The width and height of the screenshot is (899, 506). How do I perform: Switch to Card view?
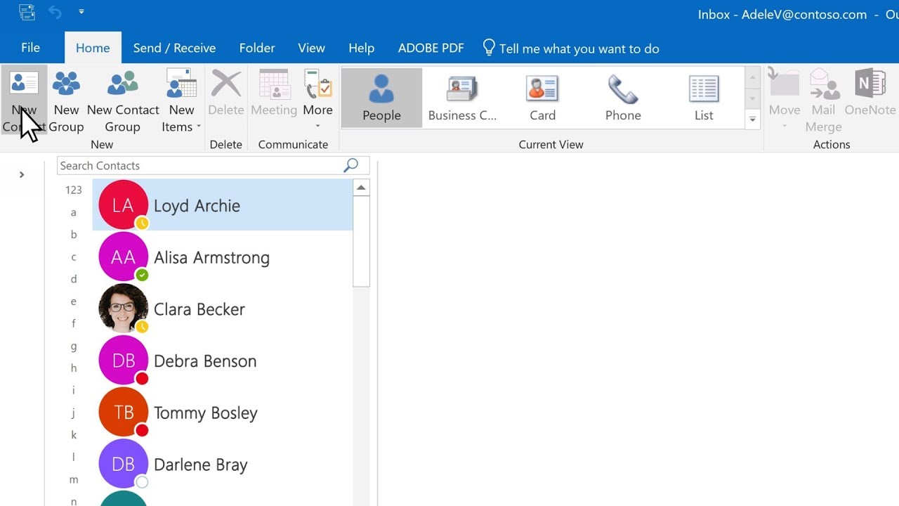(542, 98)
